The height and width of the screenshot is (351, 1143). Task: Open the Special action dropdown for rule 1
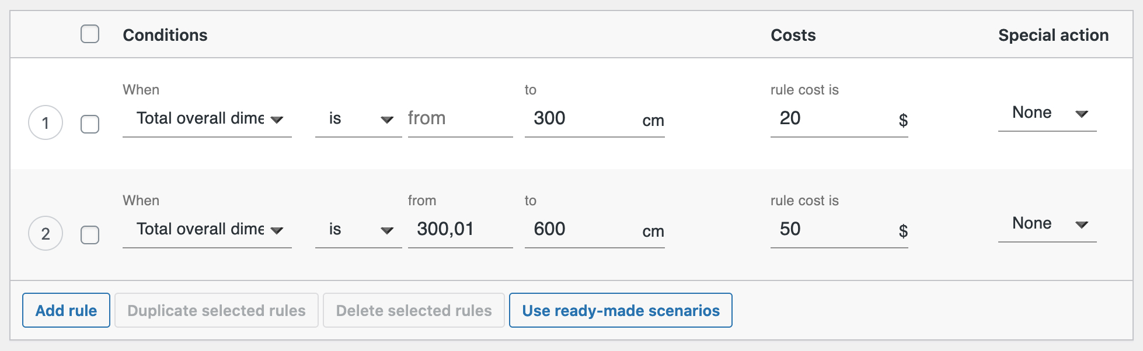click(x=1047, y=113)
